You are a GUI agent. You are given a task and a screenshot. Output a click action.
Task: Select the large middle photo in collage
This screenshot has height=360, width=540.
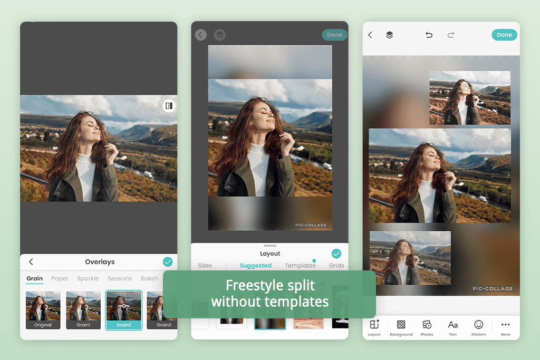pos(440,176)
